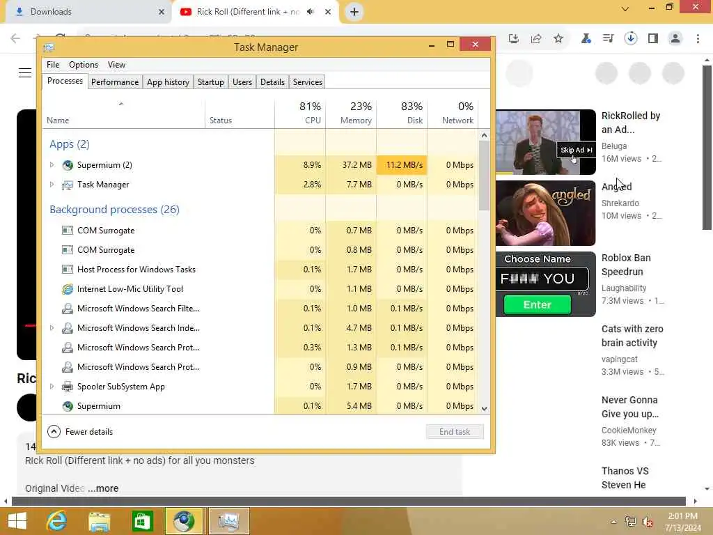Open Windows Store from the taskbar
The width and height of the screenshot is (713, 535).
point(142,521)
